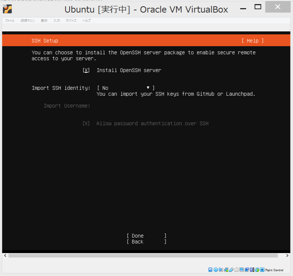Click the hard disk activity status icon
293x276 pixels.
pyautogui.click(x=210, y=270)
